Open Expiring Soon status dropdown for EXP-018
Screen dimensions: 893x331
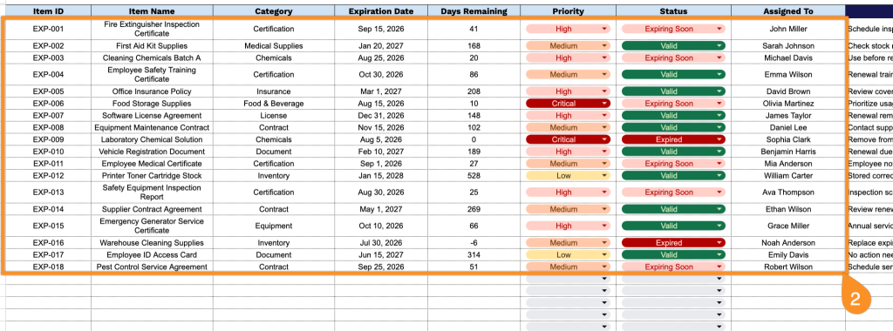[673, 267]
